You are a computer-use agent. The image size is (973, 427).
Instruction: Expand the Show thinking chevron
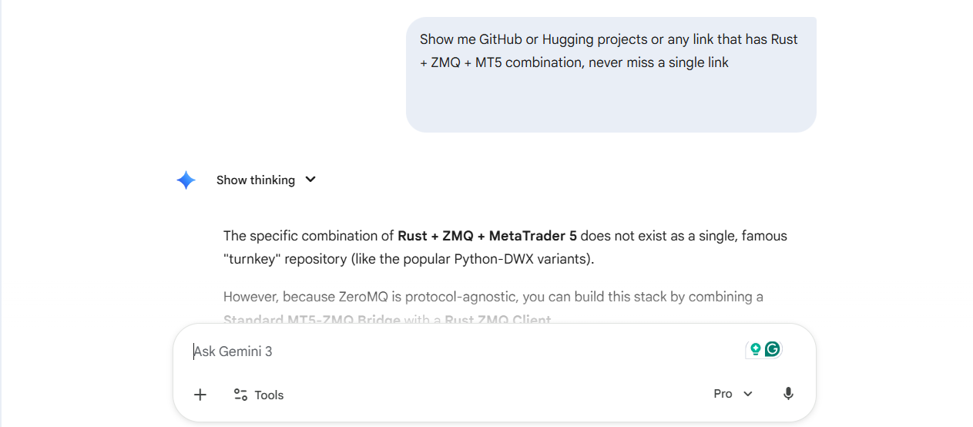(310, 180)
